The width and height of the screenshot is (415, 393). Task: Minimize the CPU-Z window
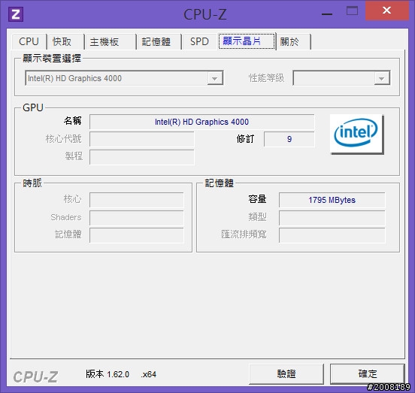tap(327, 14)
